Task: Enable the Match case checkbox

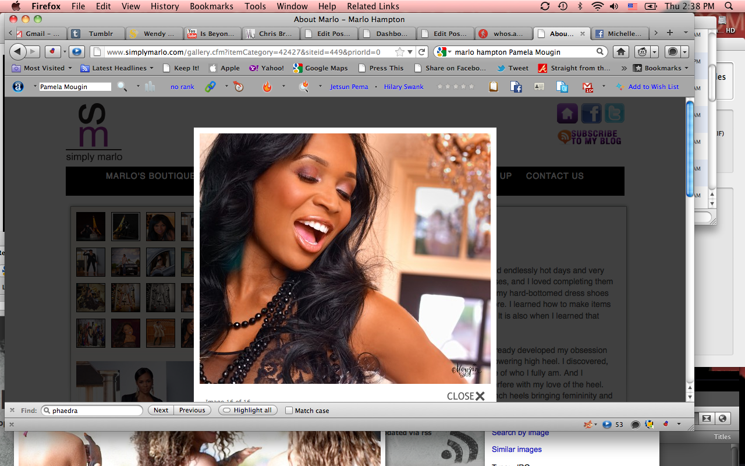Action: pos(289,411)
